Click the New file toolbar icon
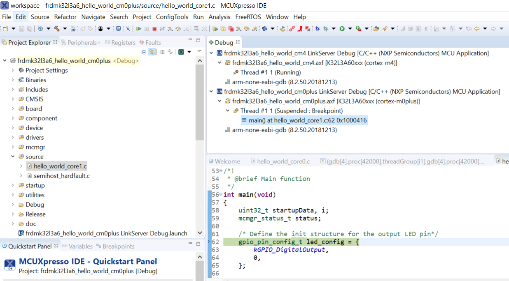The width and height of the screenshot is (509, 281). click(5, 29)
